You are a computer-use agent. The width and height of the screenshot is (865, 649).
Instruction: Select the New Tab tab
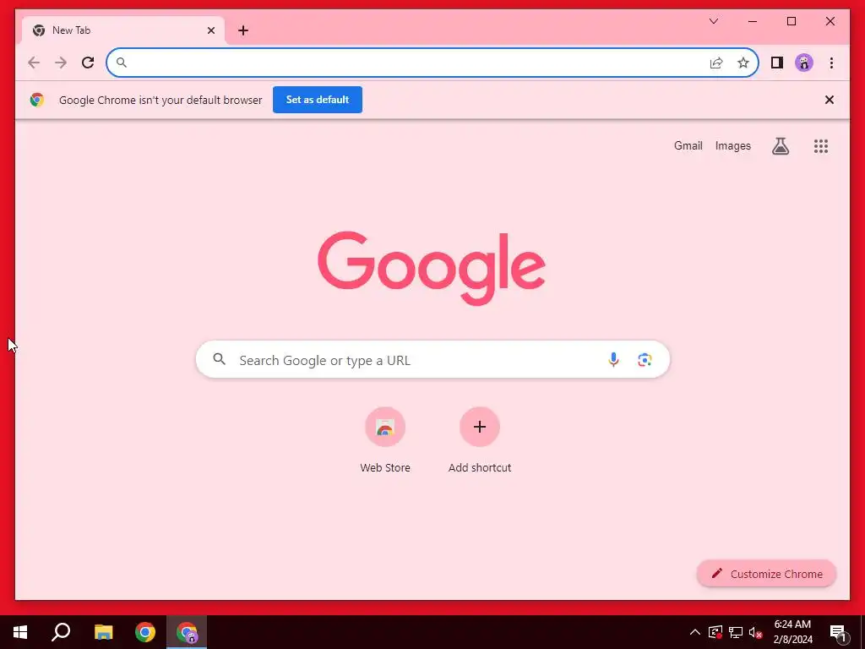coord(123,30)
